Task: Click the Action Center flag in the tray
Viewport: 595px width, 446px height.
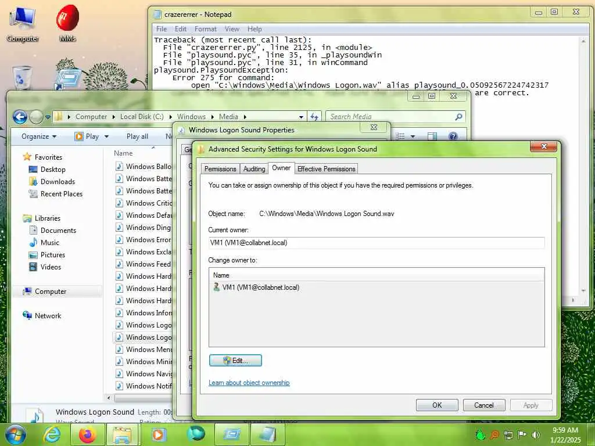Action: point(522,434)
